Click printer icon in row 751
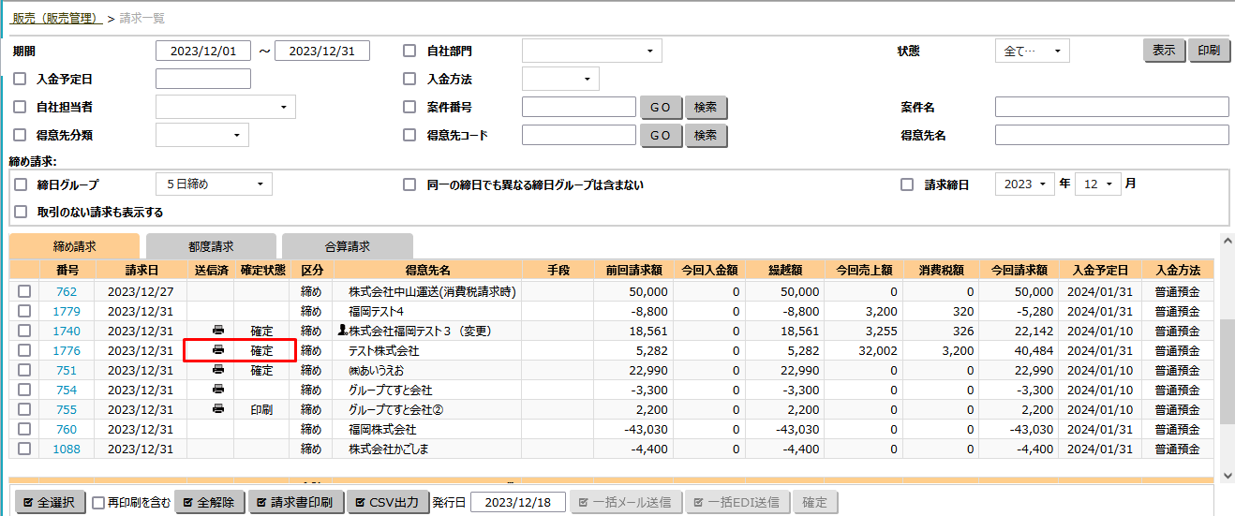This screenshot has width=1235, height=516. (218, 370)
